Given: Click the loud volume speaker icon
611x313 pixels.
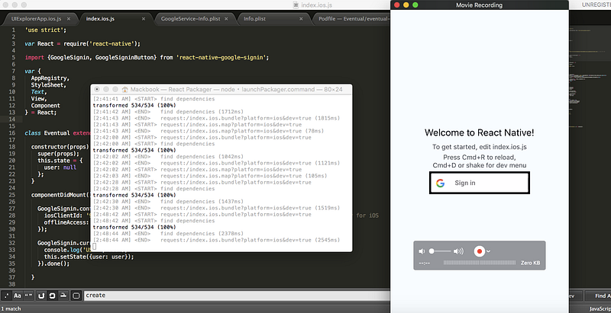Looking at the screenshot, I should 459,251.
